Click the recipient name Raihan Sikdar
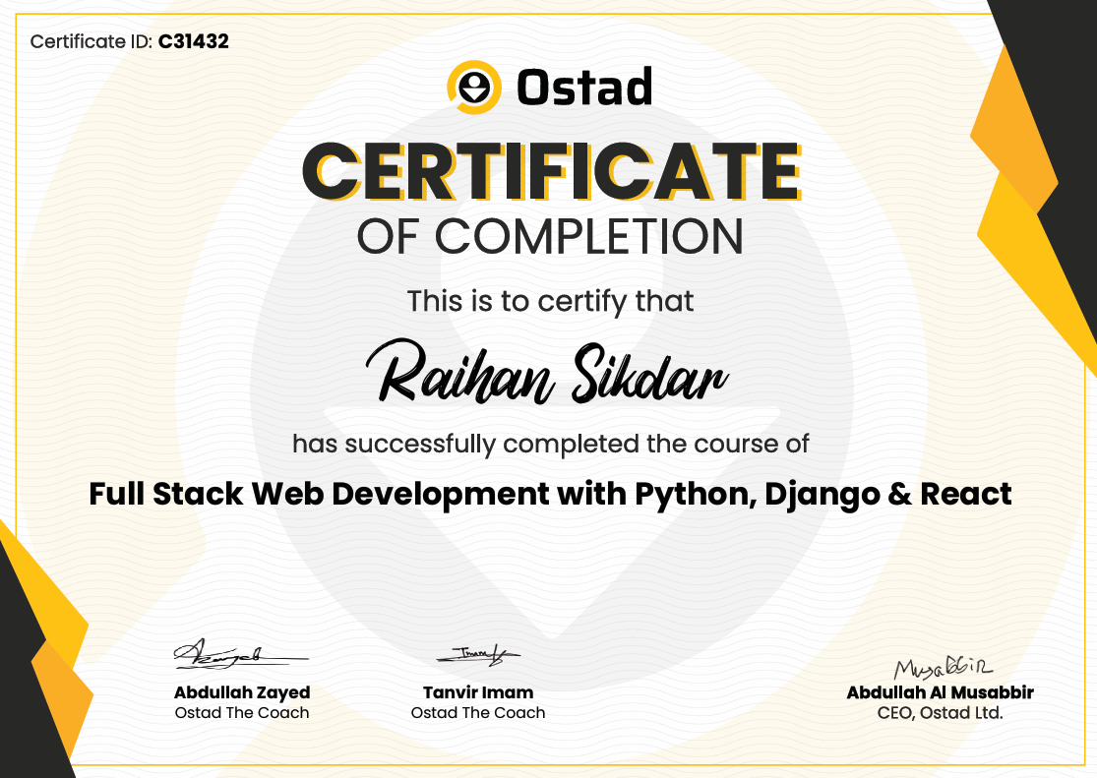Image resolution: width=1097 pixels, height=778 pixels. (x=547, y=372)
